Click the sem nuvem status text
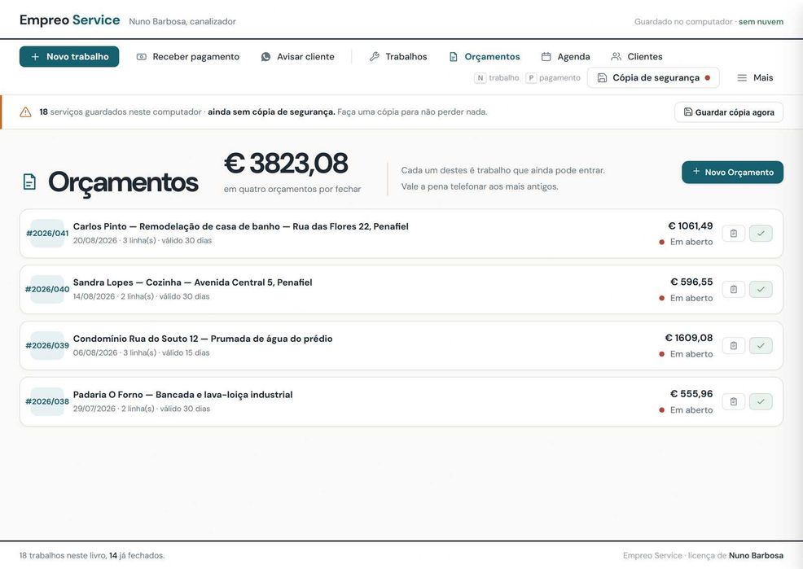 coord(761,21)
